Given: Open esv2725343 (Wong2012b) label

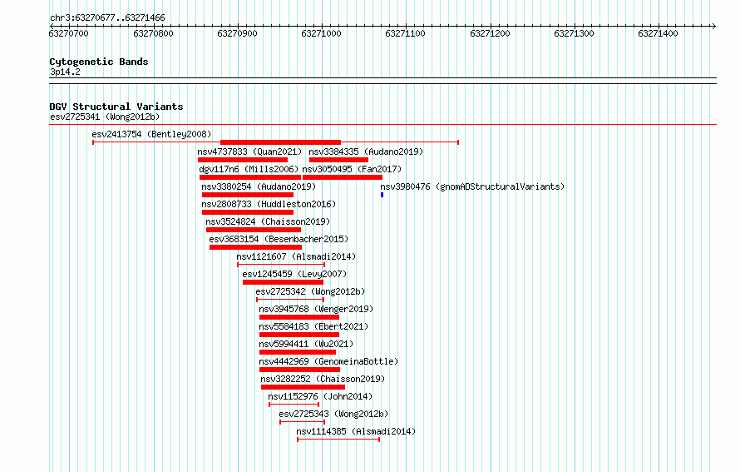Looking at the screenshot, I should [x=333, y=414].
